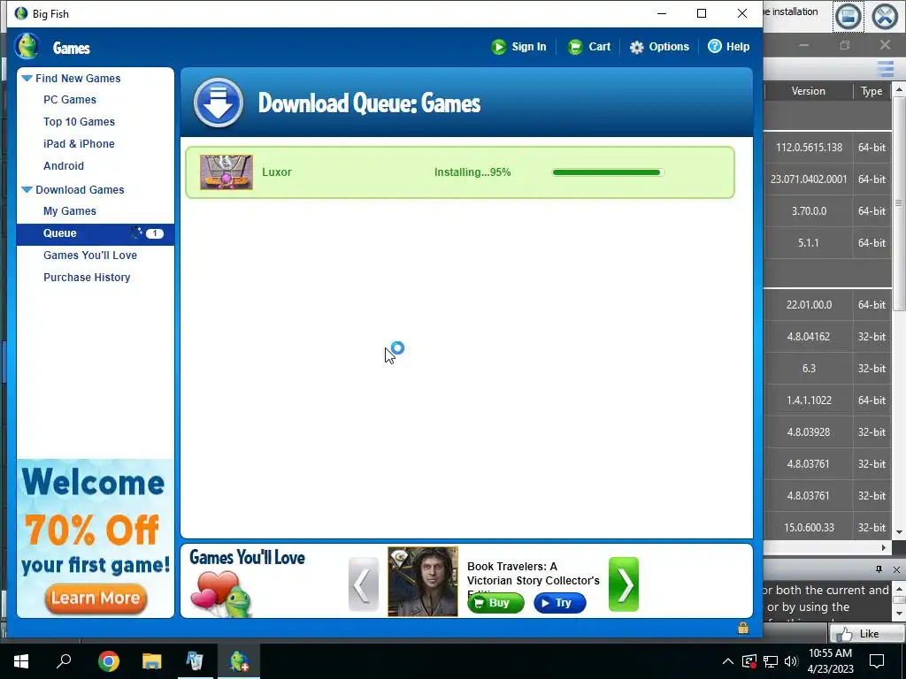
Task: Open taskbar search magnifier
Action: pyautogui.click(x=64, y=661)
